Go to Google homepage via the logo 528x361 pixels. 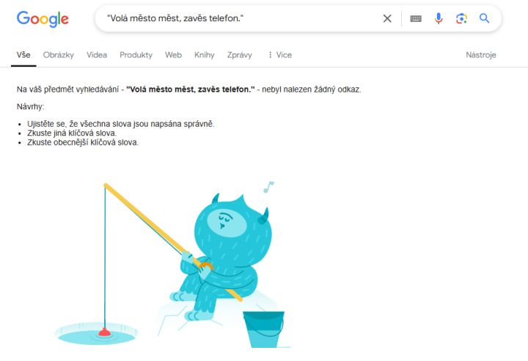tap(43, 19)
